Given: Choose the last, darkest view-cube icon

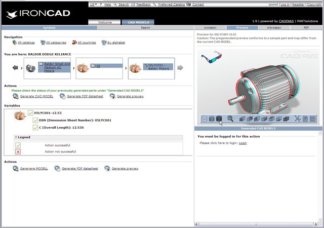Looking at the screenshot, I should [286, 119].
